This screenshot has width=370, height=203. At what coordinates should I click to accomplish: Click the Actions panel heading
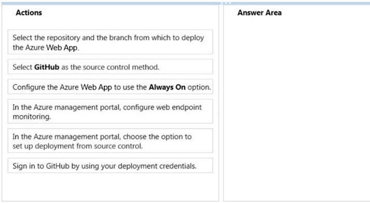(29, 13)
